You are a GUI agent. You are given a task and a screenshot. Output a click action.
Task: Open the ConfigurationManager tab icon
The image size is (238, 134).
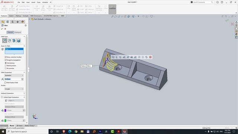[x=13, y=22]
